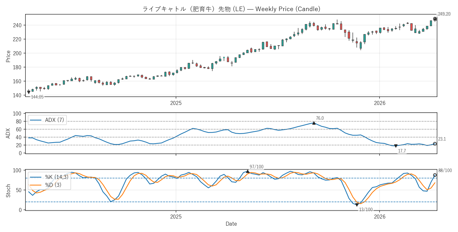458x232 pixels.
Task: Click the 200 tick on the Price axis
Action: pos(17,53)
